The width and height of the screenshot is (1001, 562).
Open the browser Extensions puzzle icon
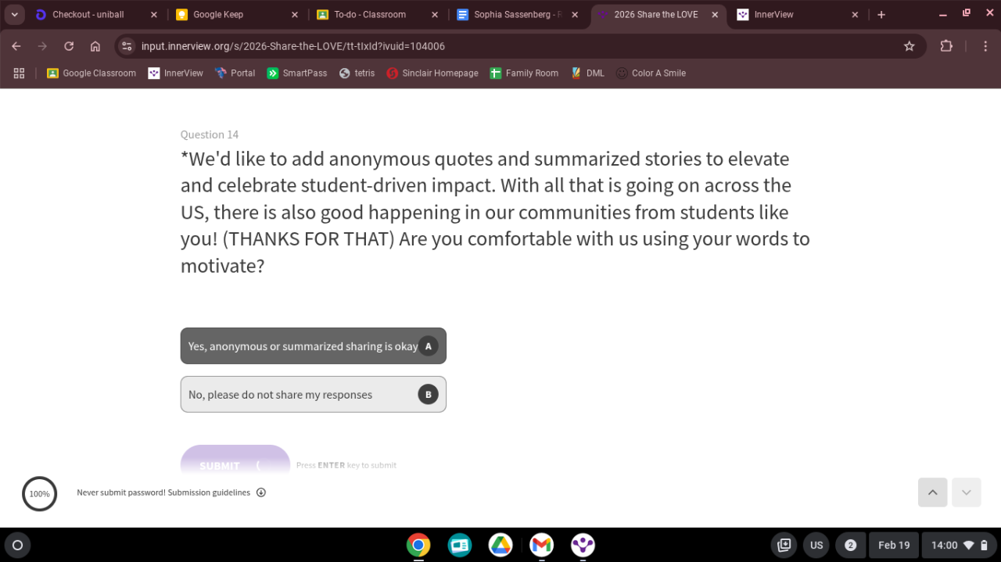946,46
